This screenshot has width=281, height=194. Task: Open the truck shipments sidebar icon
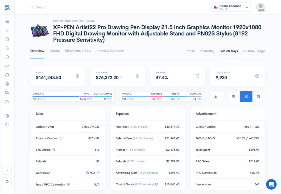coord(7,93)
